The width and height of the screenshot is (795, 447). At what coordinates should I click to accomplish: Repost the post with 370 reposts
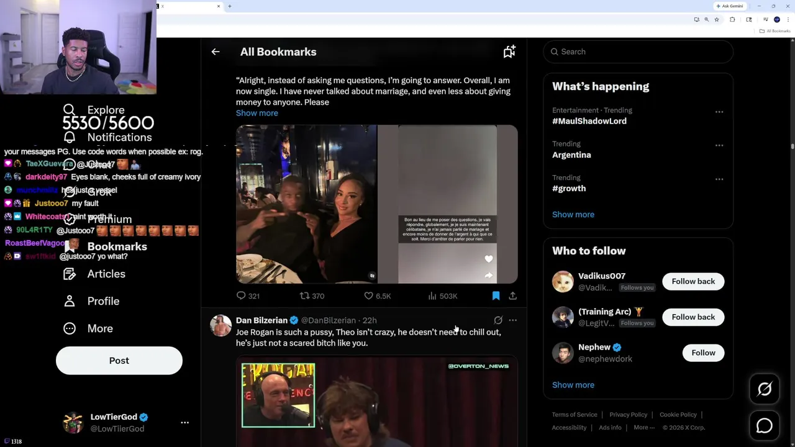312,296
